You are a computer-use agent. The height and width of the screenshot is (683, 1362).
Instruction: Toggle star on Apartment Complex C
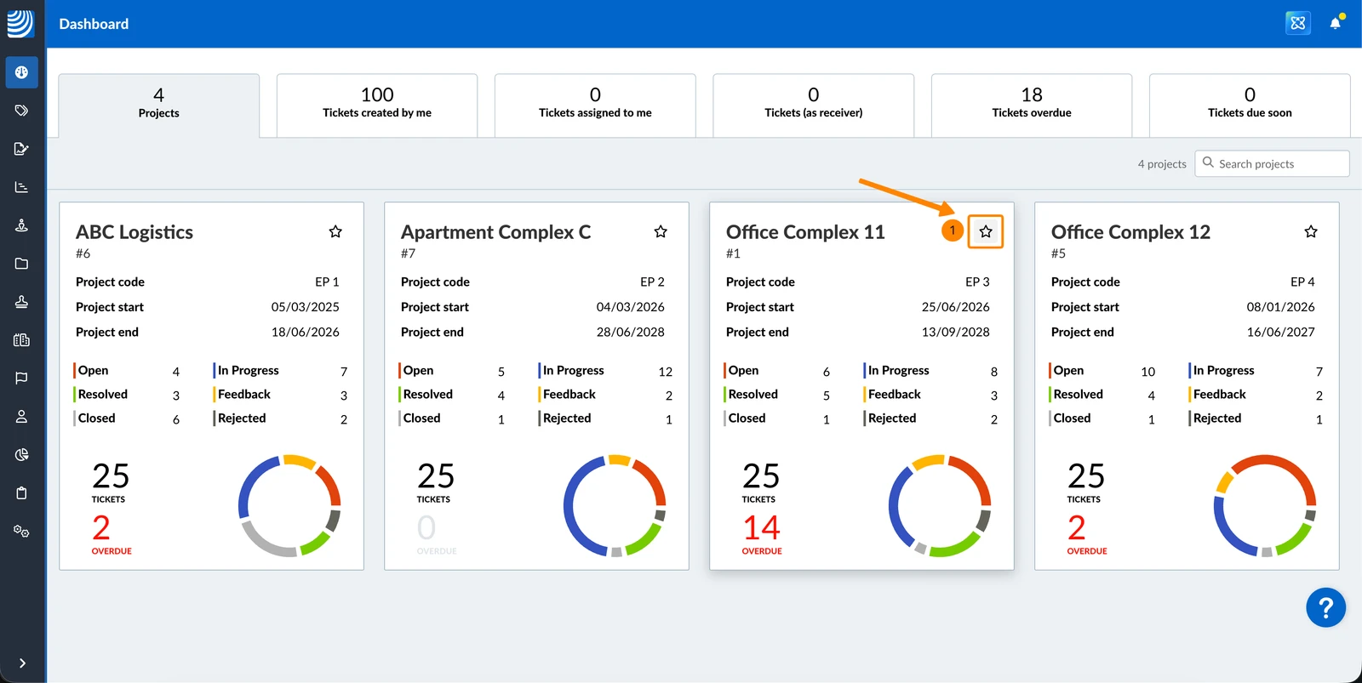click(661, 231)
